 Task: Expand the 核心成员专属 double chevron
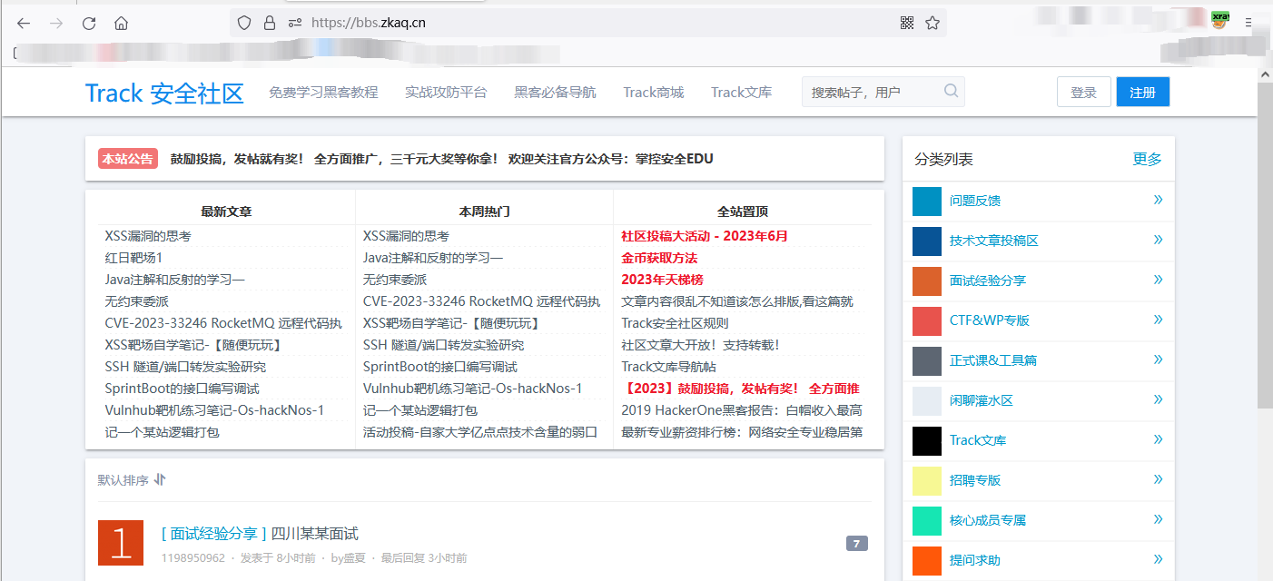pyautogui.click(x=1158, y=519)
